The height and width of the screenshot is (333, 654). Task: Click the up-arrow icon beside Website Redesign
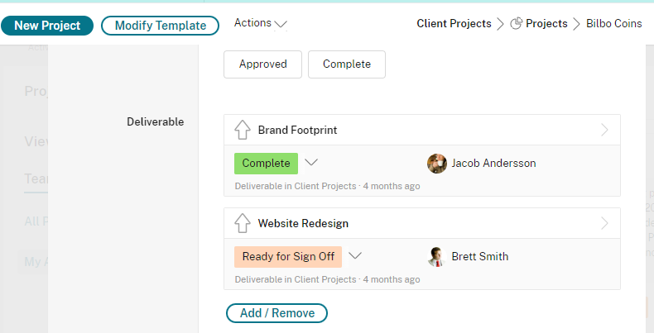(243, 223)
